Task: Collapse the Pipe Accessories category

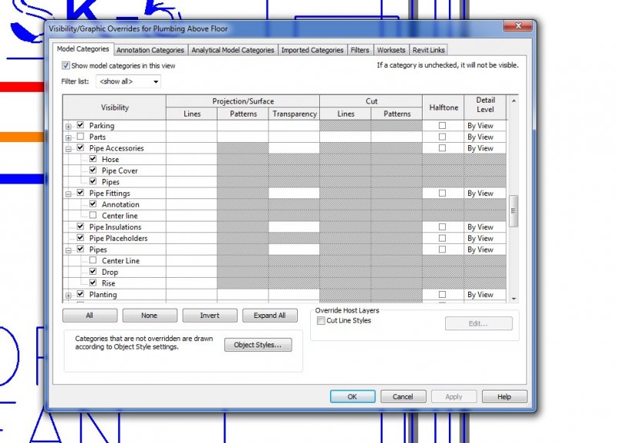Action: (x=69, y=149)
